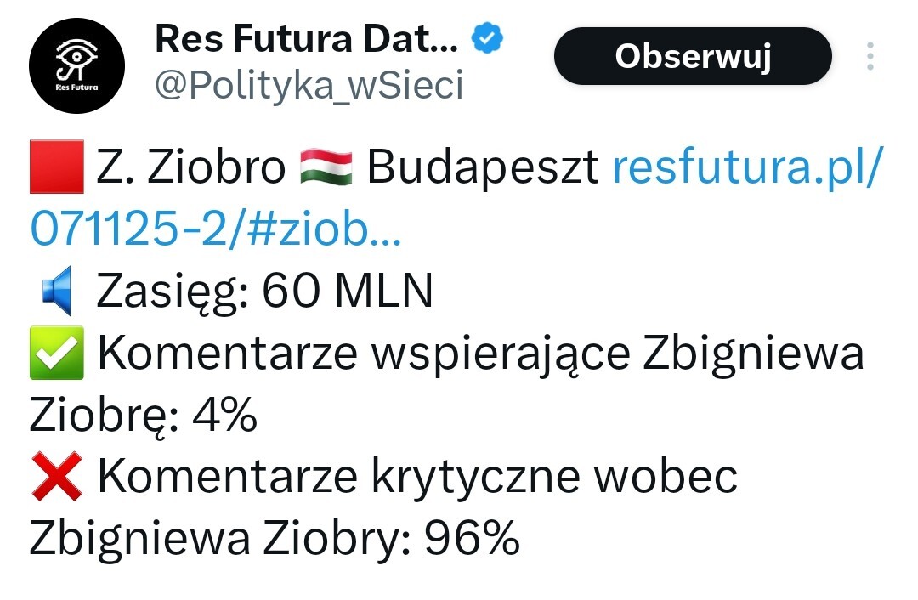
Task: Open the @Polityka_wSieci handle
Action: (309, 85)
